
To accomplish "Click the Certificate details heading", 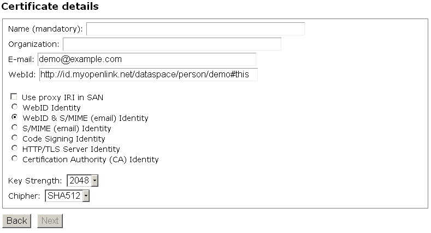I will (x=51, y=7).
